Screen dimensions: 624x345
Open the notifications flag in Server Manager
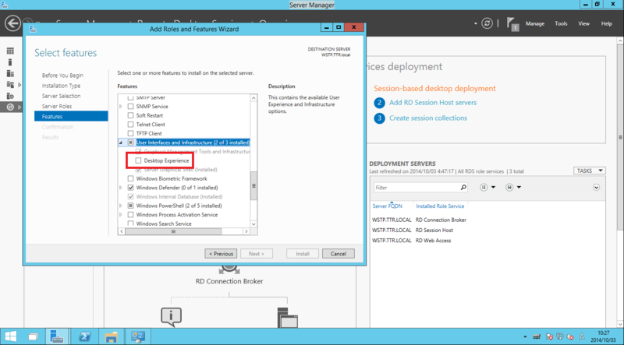pyautogui.click(x=512, y=24)
